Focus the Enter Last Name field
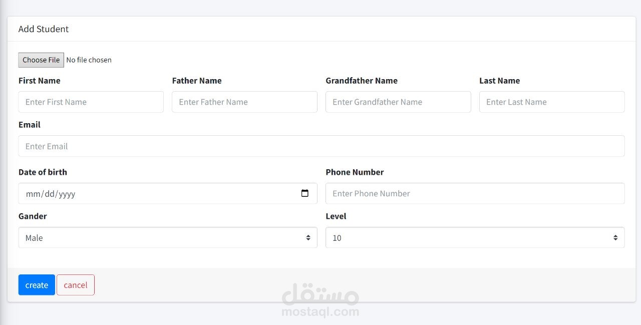This screenshot has width=641, height=325. (x=552, y=102)
